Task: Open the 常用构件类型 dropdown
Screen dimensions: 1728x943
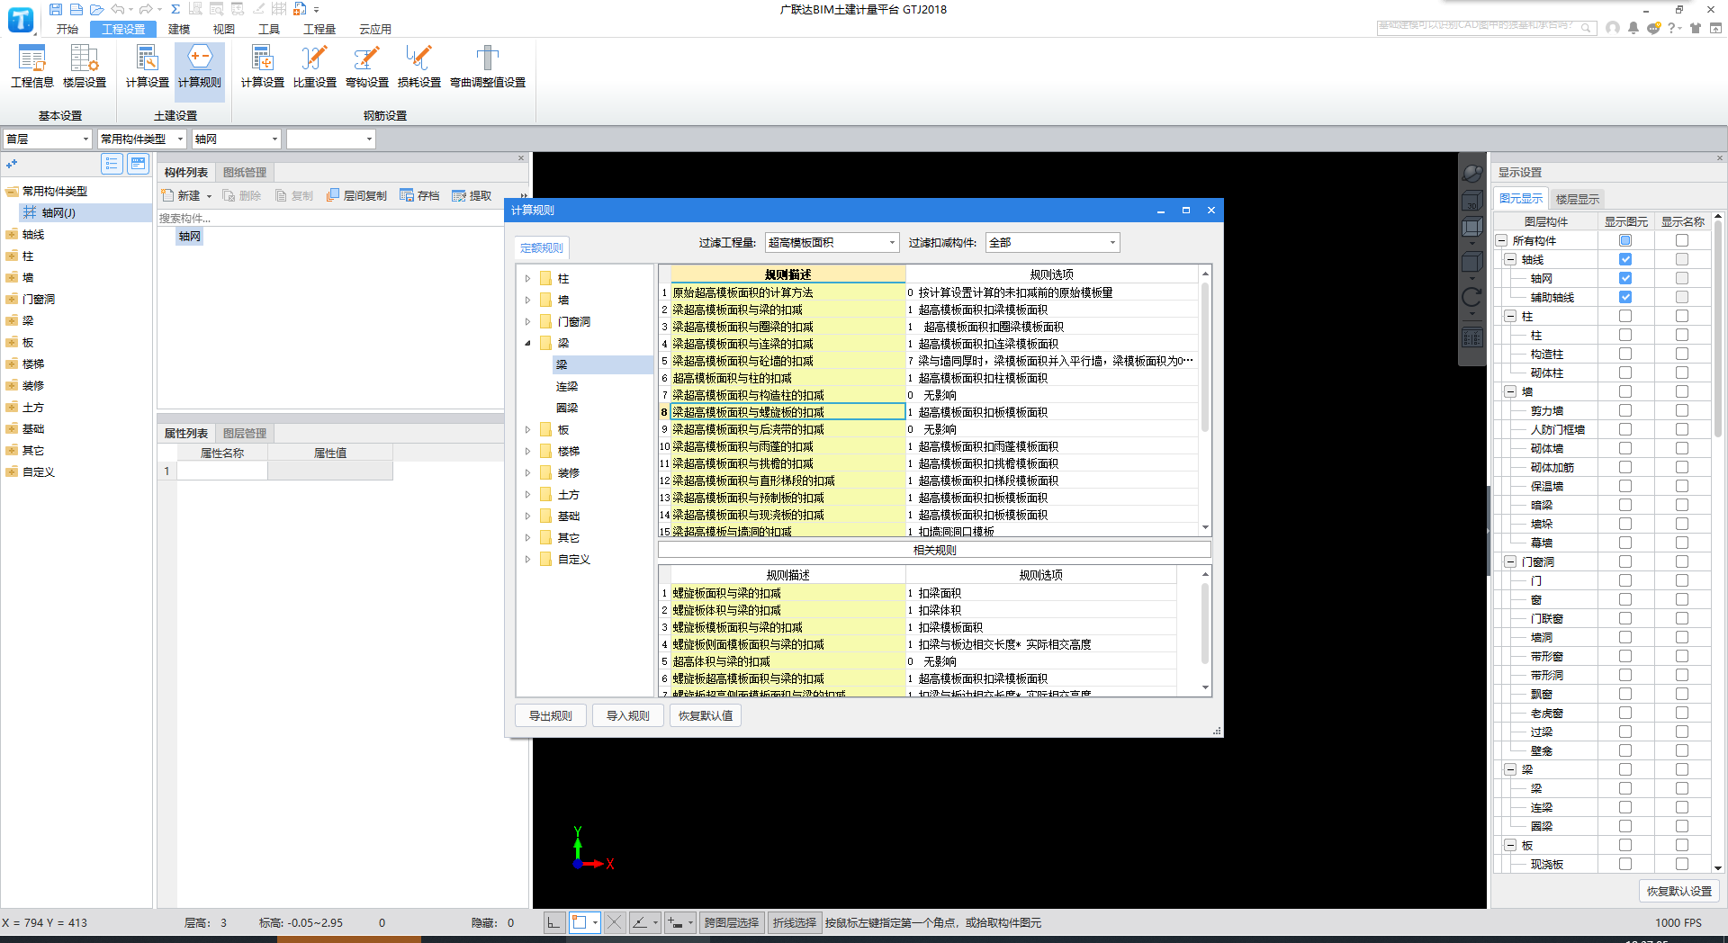Action: (141, 139)
